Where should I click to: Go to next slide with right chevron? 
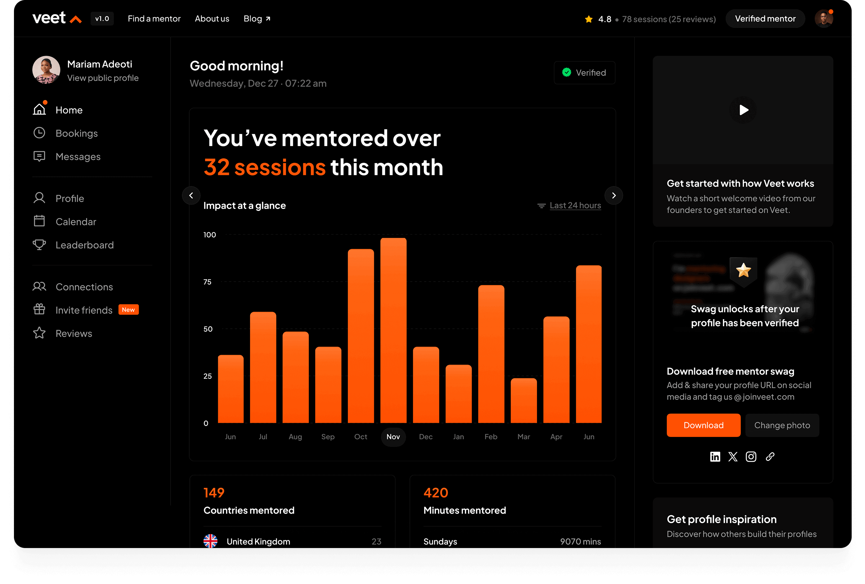pyautogui.click(x=614, y=195)
